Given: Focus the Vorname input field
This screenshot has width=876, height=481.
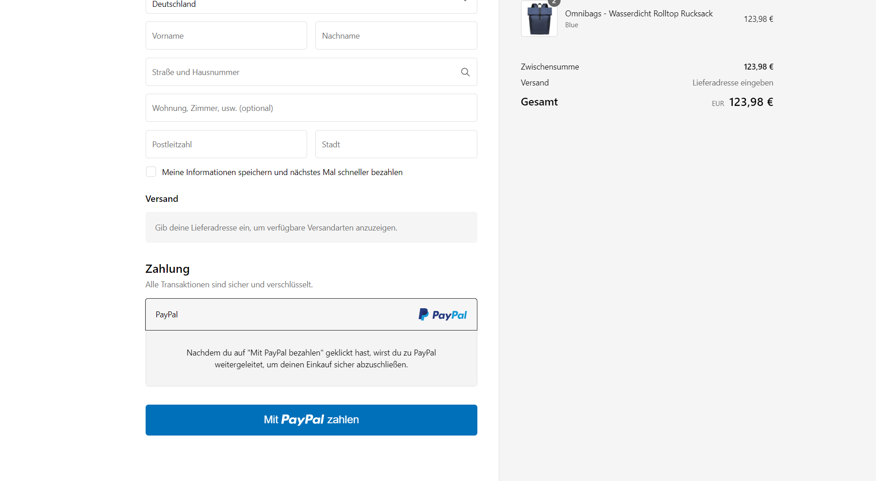Looking at the screenshot, I should coord(226,35).
